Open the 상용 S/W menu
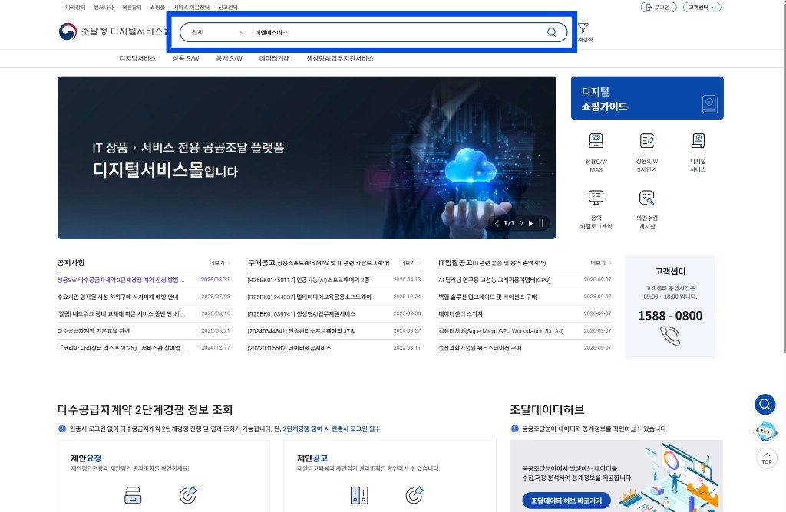 point(186,58)
